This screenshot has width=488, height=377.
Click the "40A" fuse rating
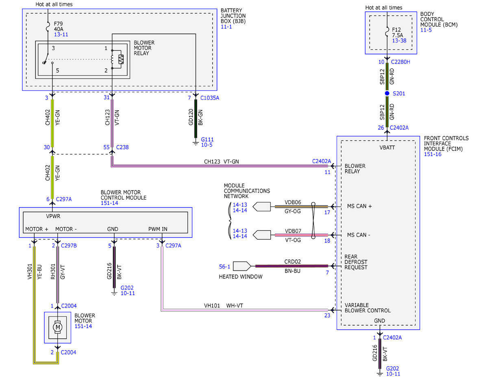click(58, 30)
